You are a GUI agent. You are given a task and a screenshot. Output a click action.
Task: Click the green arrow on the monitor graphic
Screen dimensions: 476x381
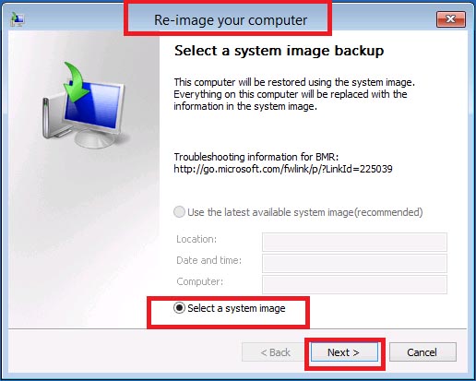click(x=76, y=81)
